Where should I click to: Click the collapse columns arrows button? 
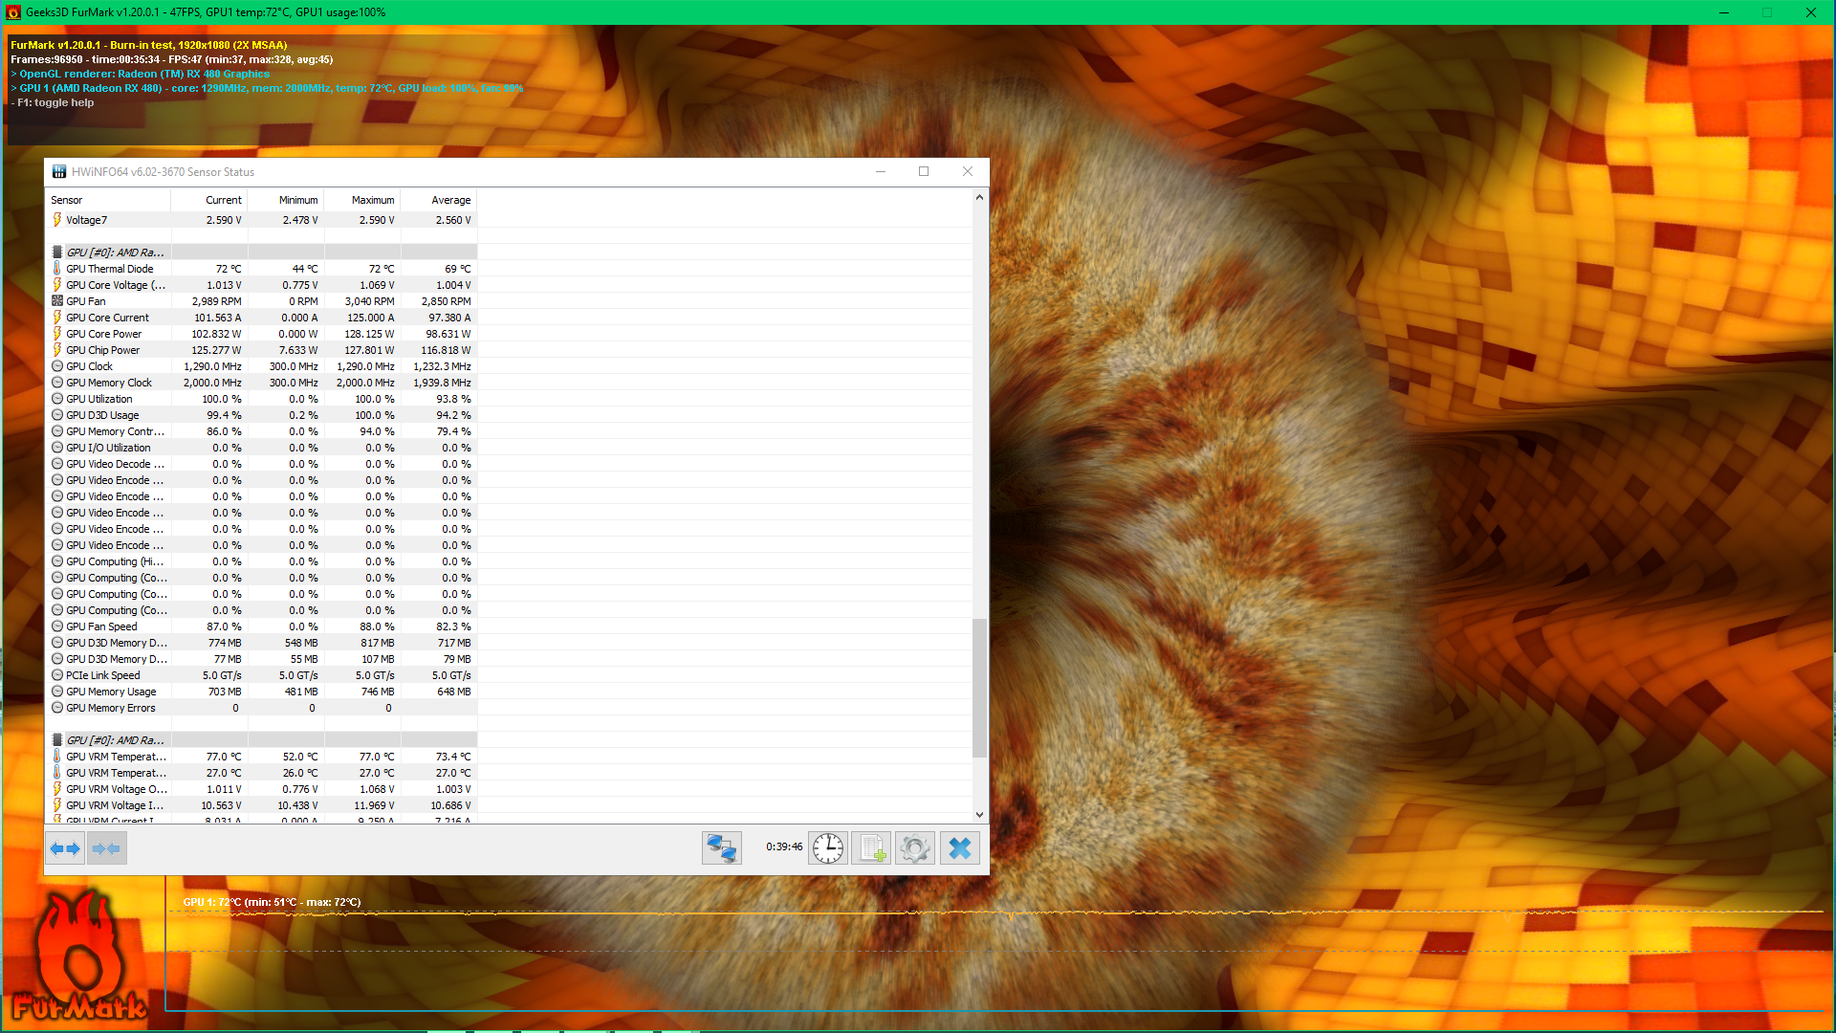[x=107, y=848]
